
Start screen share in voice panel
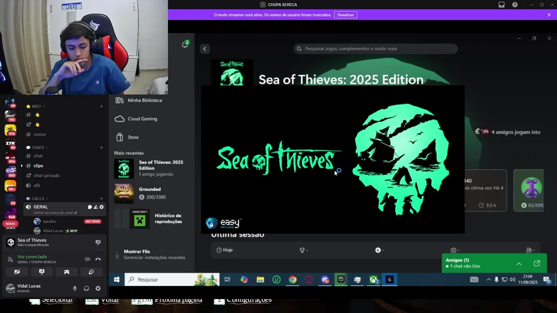(x=42, y=272)
